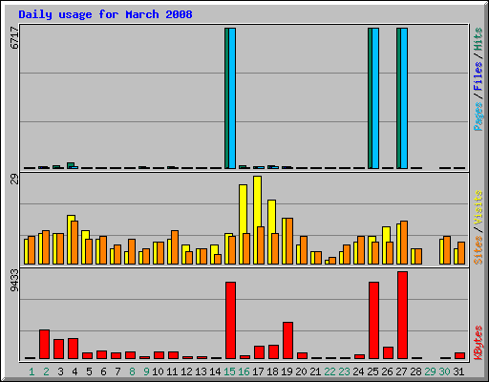The height and width of the screenshot is (382, 489).
Task: Click the "Daily usage for March 2008" title
Action: click(x=105, y=14)
